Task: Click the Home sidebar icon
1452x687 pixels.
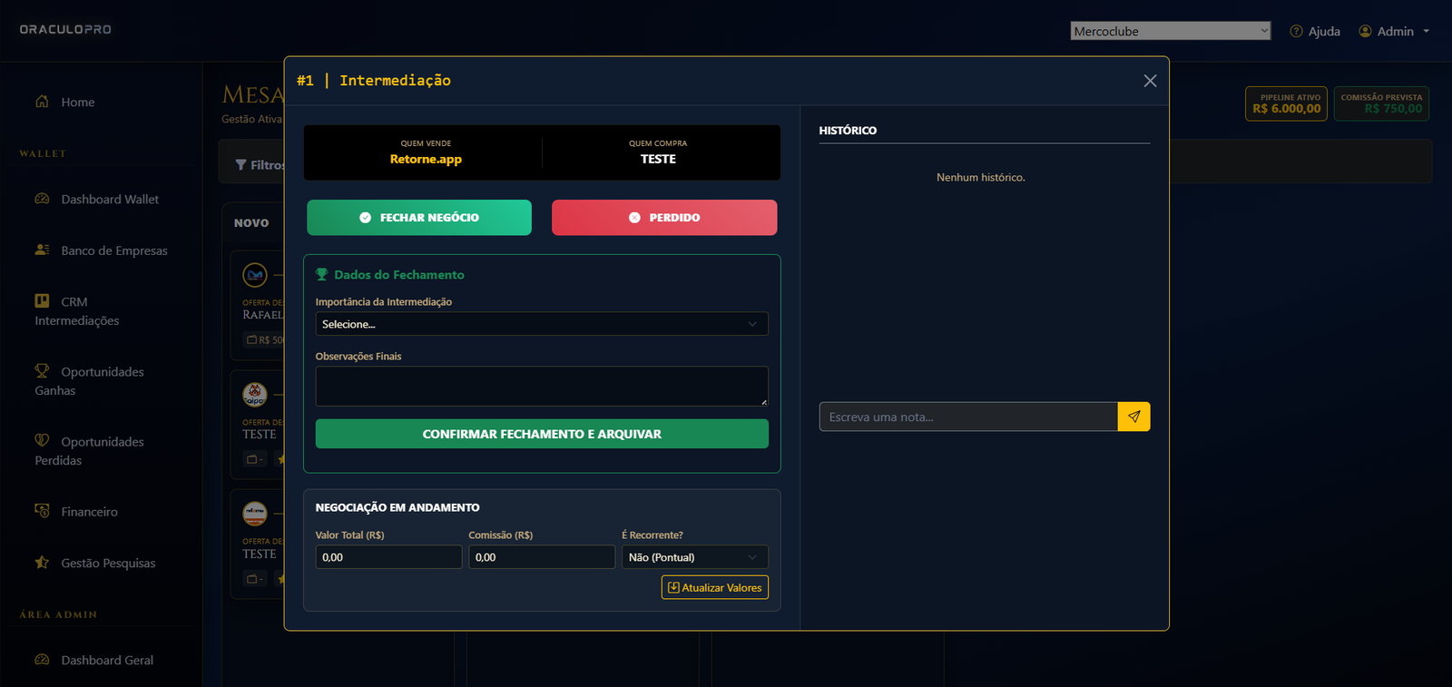Action: [42, 102]
